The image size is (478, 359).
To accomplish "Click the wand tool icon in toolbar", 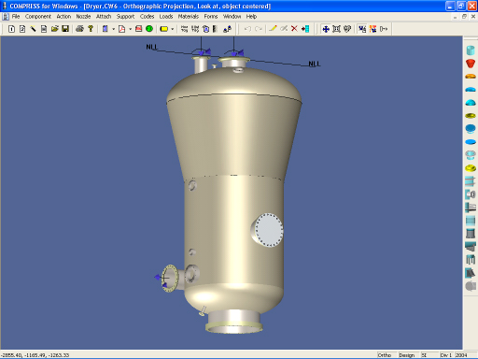I will 33,29.
